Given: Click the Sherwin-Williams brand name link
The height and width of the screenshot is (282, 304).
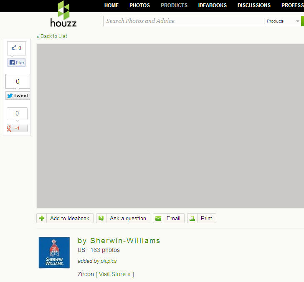Looking at the screenshot, I should point(125,241).
